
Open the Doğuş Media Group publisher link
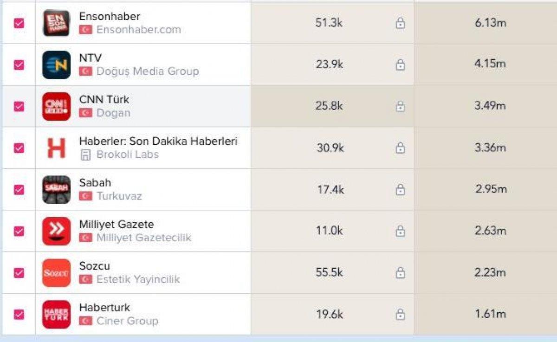point(148,71)
